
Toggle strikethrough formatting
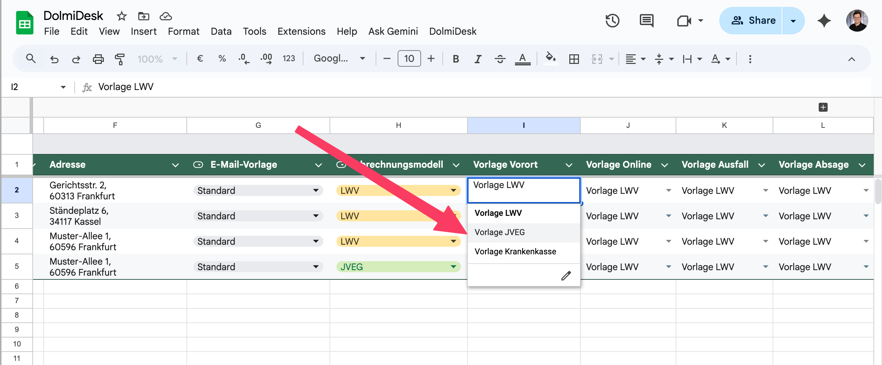tap(500, 59)
